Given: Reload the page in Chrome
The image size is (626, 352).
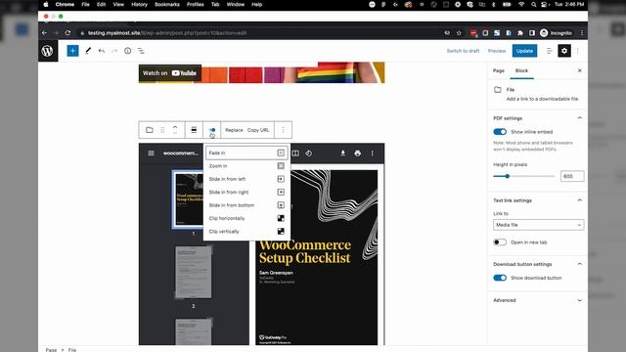Looking at the screenshot, I should 67,32.
